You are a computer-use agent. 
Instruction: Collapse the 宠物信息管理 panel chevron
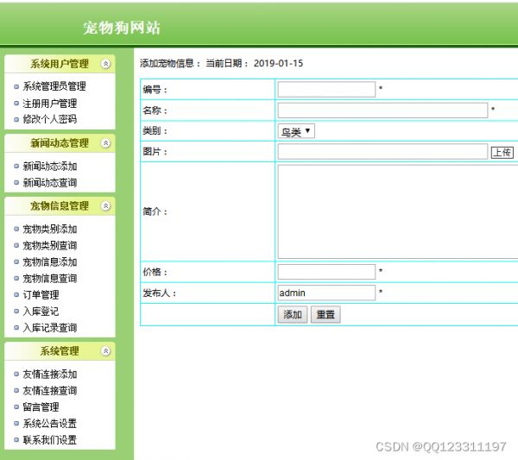(105, 206)
